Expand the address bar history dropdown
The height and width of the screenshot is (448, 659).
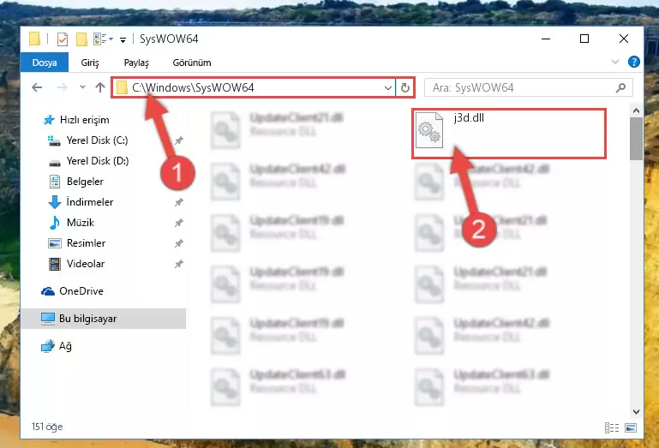388,88
